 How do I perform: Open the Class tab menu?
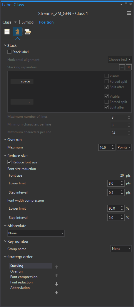[x=9, y=22]
